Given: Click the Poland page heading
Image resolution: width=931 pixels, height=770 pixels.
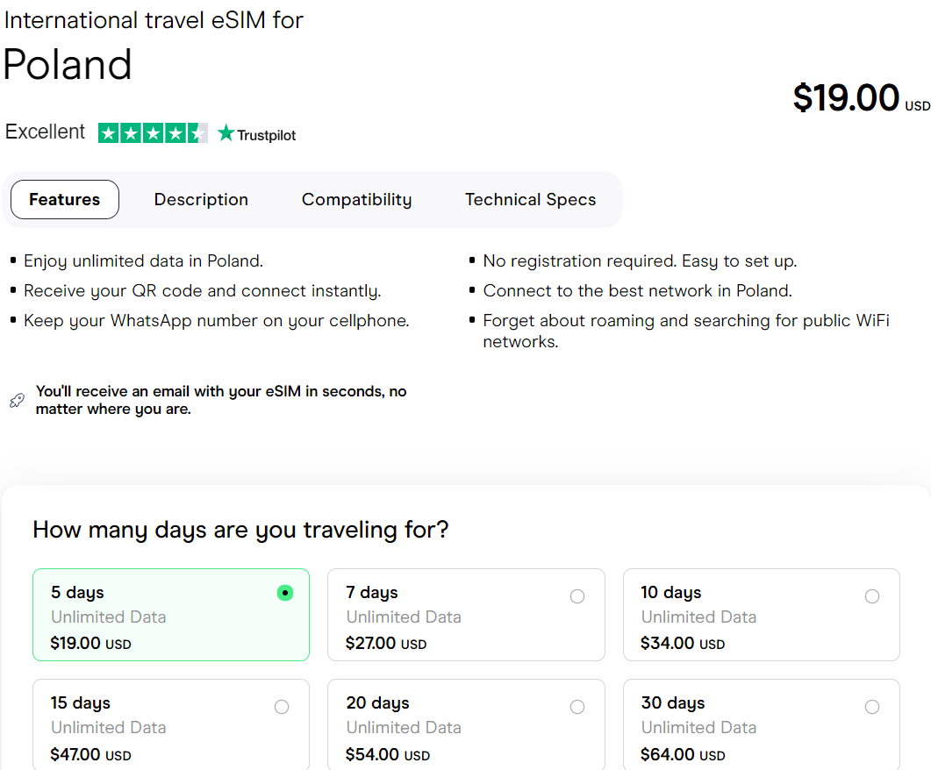Looking at the screenshot, I should coord(68,65).
